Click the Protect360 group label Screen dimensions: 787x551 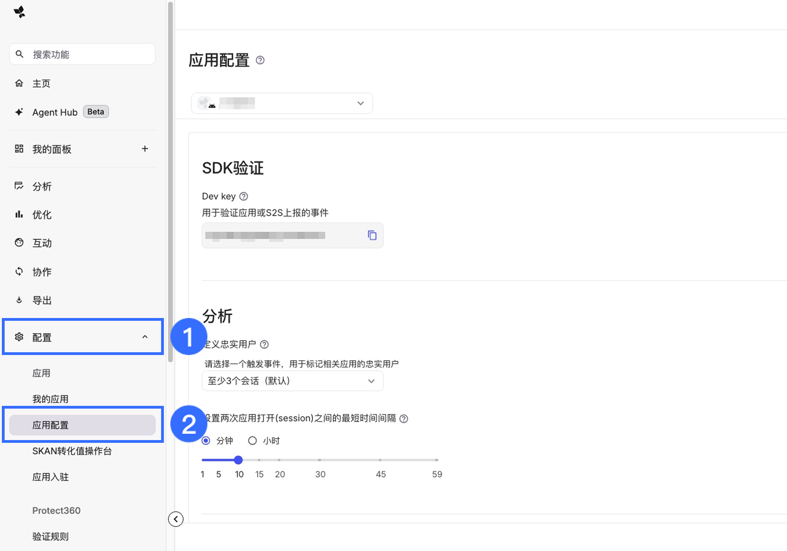tap(56, 510)
